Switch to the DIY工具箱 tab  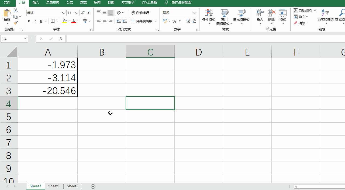149,2
